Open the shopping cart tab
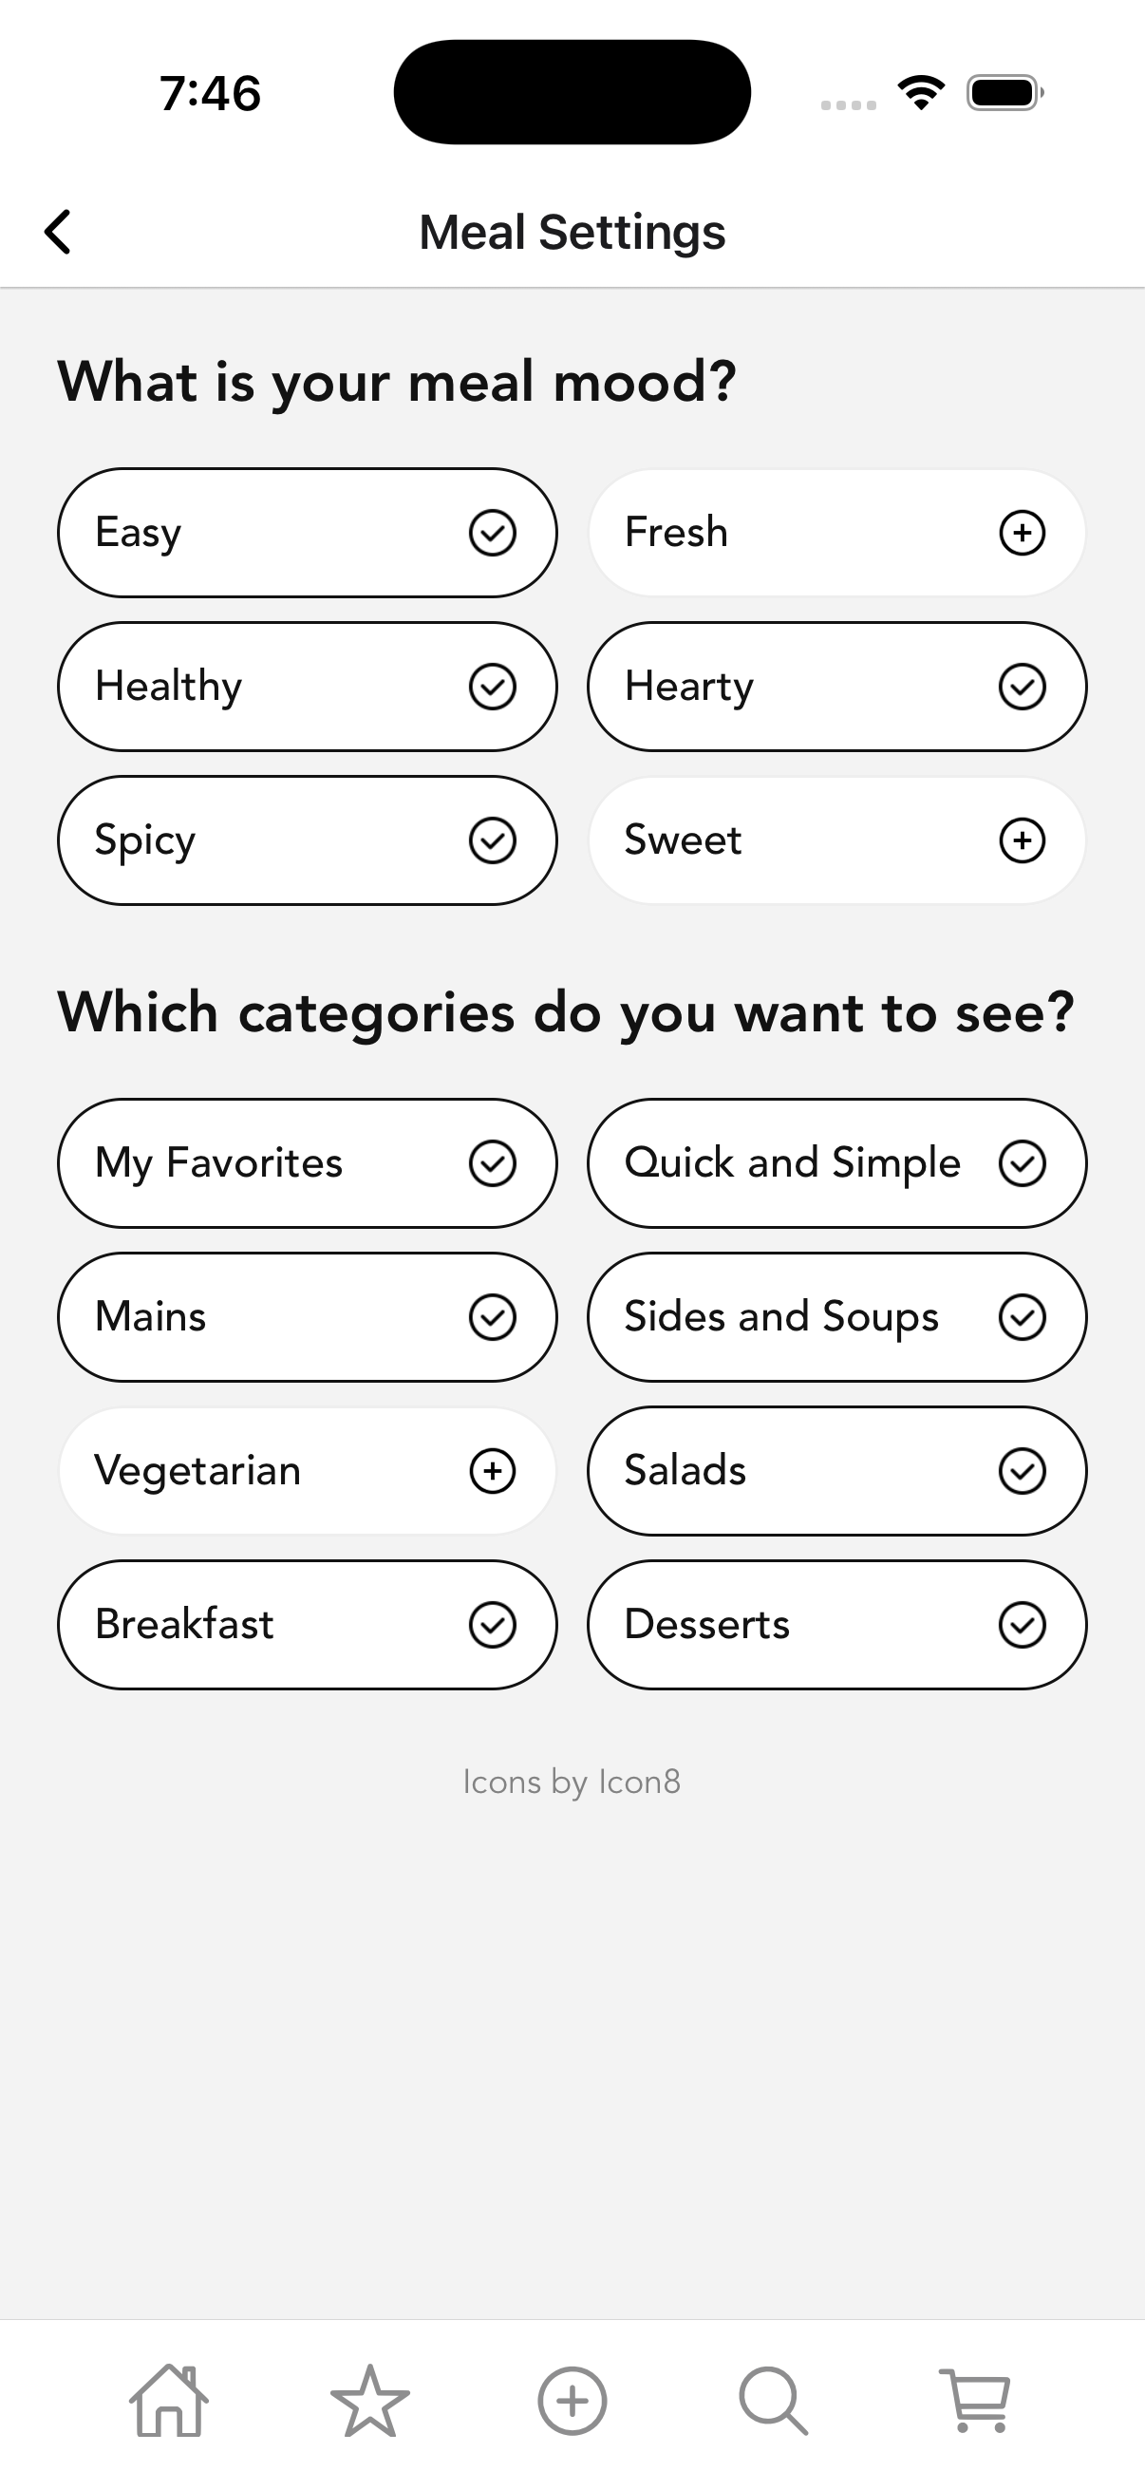The width and height of the screenshot is (1145, 2490). pyautogui.click(x=976, y=2401)
